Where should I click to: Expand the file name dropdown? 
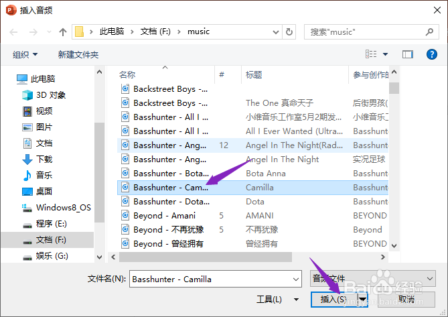tap(296, 279)
